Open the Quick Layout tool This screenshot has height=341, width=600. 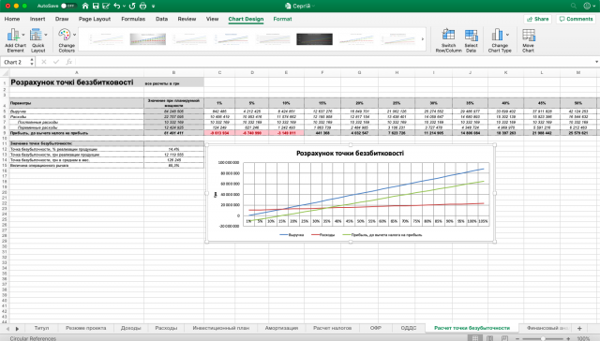36,36
